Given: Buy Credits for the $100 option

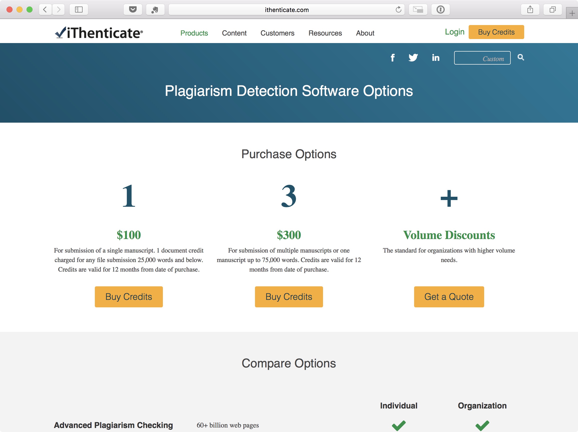Looking at the screenshot, I should 129,297.
